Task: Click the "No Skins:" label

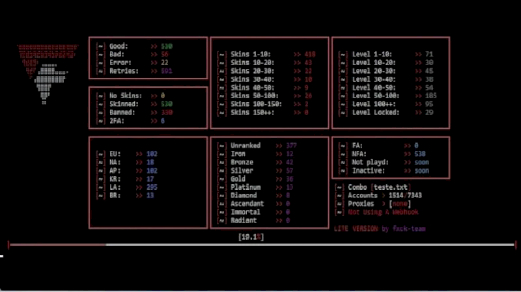Action: click(x=126, y=96)
